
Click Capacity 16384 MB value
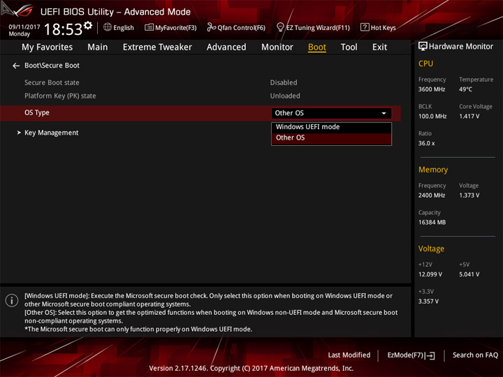pyautogui.click(x=432, y=222)
